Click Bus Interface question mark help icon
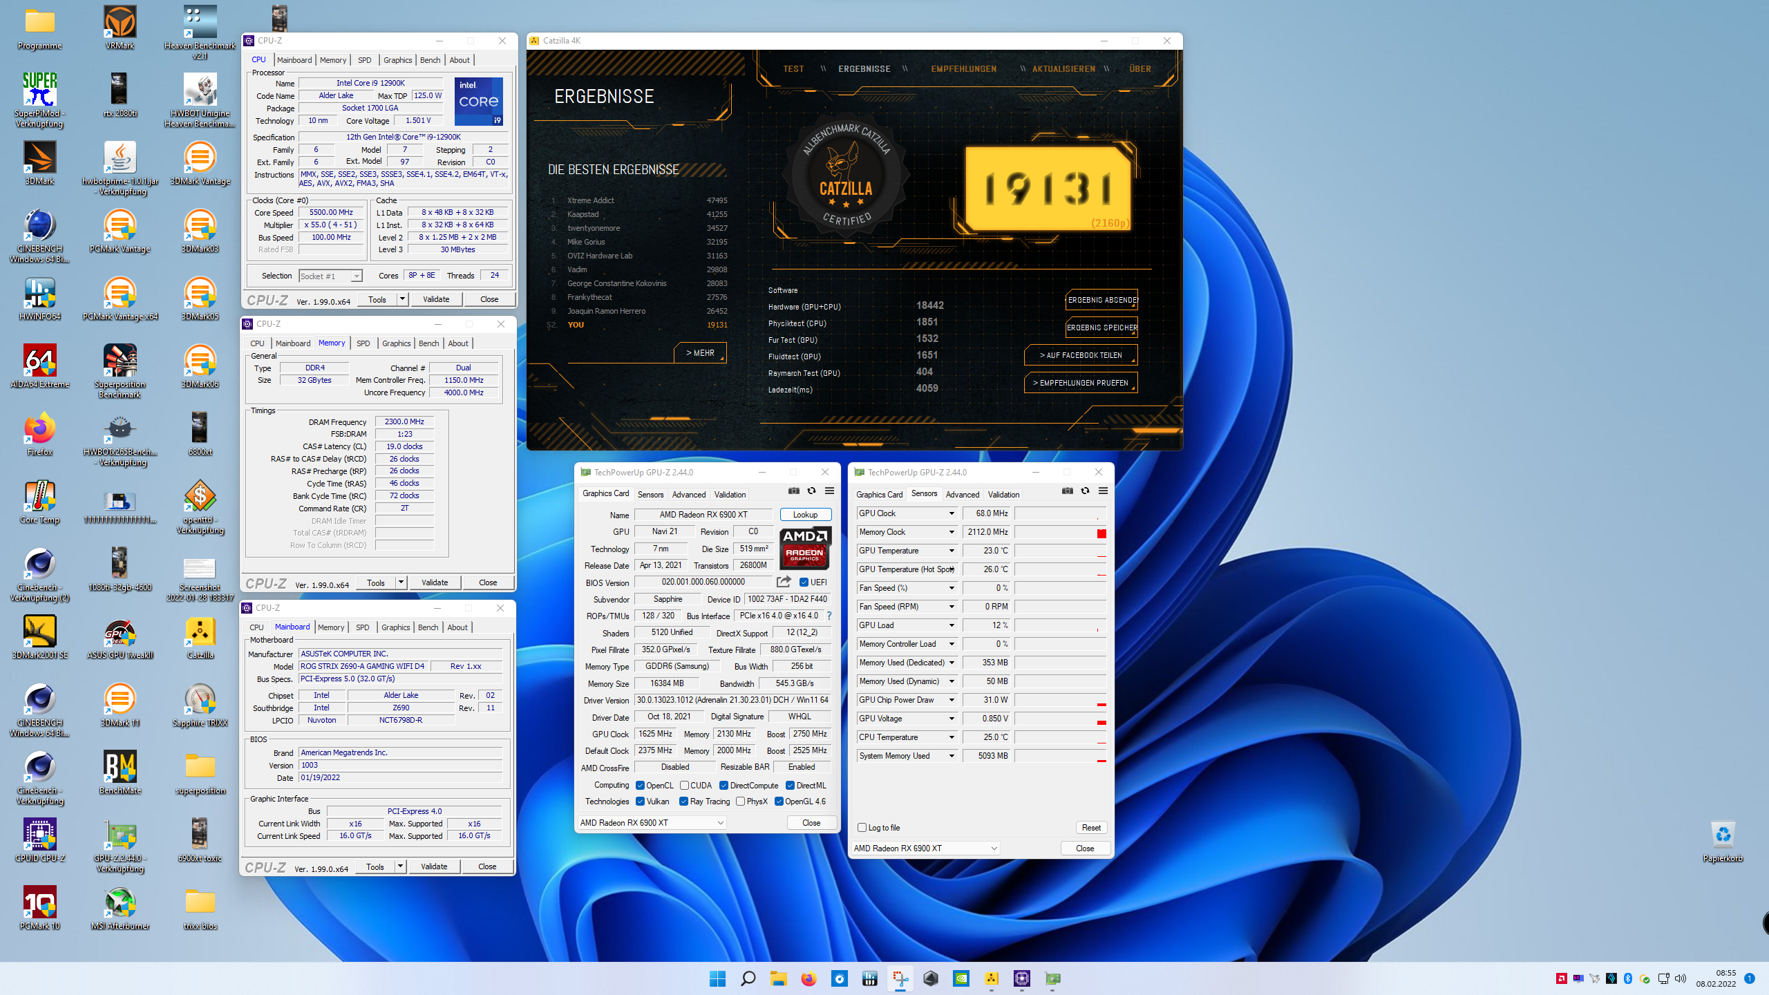The image size is (1769, 995). coord(829,616)
